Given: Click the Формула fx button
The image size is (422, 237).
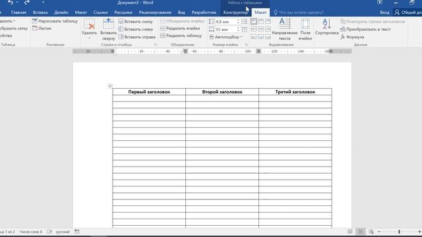Looking at the screenshot, I should 352,37.
